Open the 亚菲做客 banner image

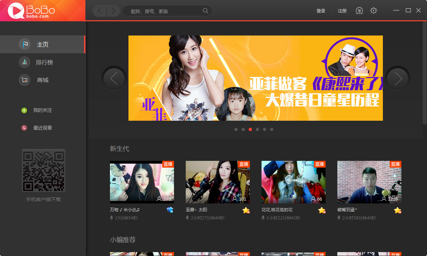click(255, 78)
